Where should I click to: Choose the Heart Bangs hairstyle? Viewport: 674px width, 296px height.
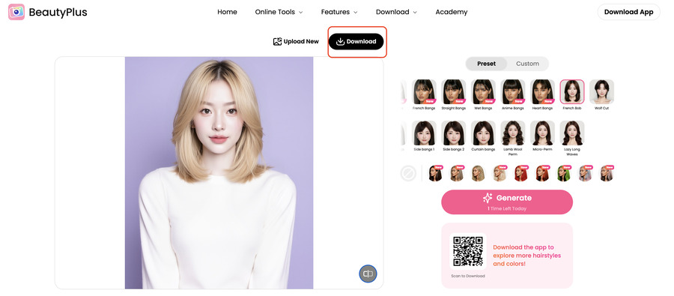pos(542,91)
